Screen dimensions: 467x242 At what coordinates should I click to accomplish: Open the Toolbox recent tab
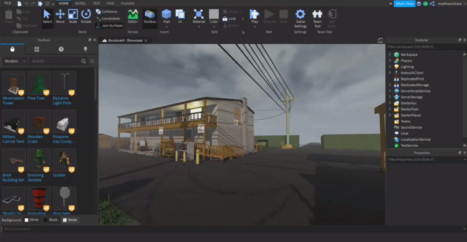[x=61, y=49]
